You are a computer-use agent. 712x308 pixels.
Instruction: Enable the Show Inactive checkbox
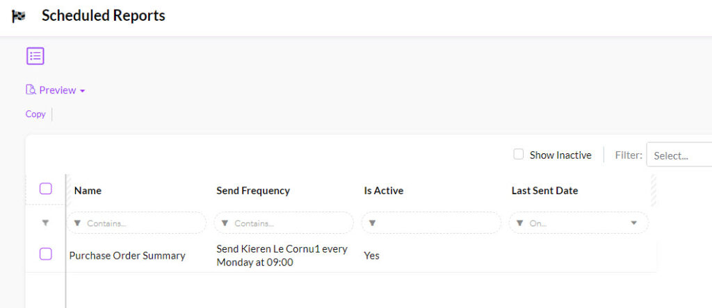(519, 155)
